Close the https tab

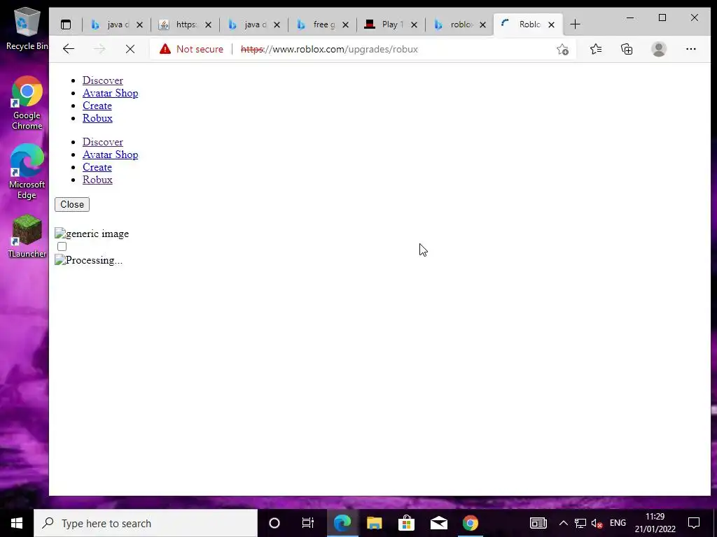[208, 24]
